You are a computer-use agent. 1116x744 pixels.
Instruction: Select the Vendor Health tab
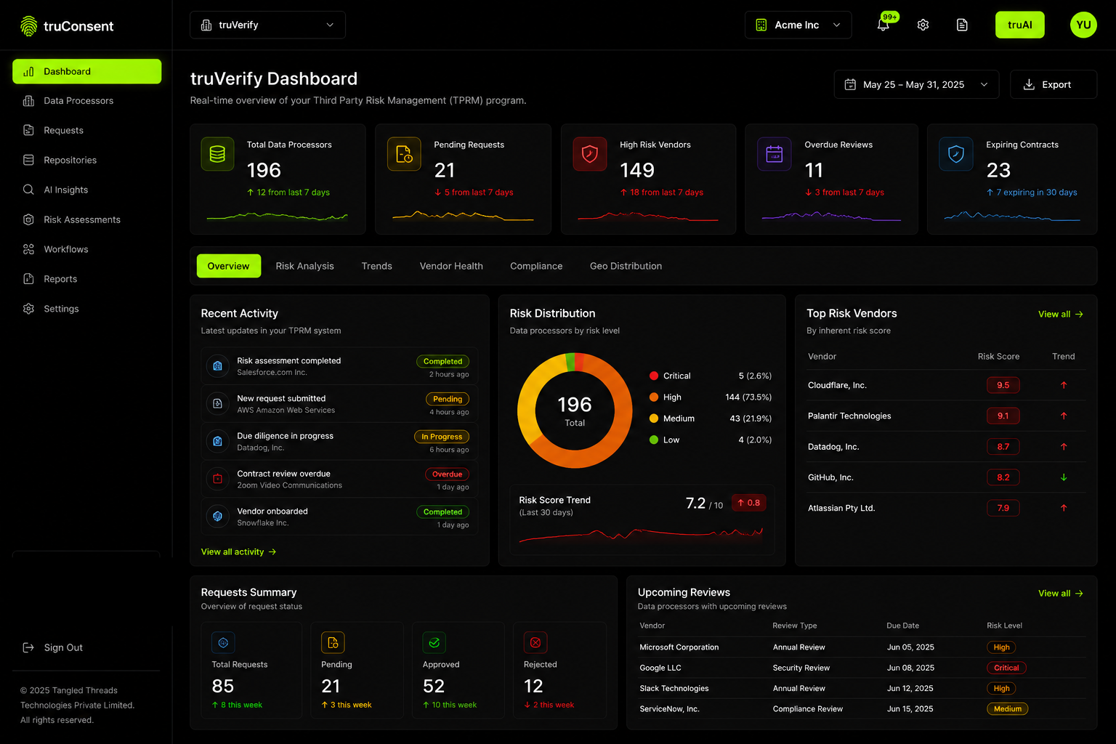click(x=451, y=266)
